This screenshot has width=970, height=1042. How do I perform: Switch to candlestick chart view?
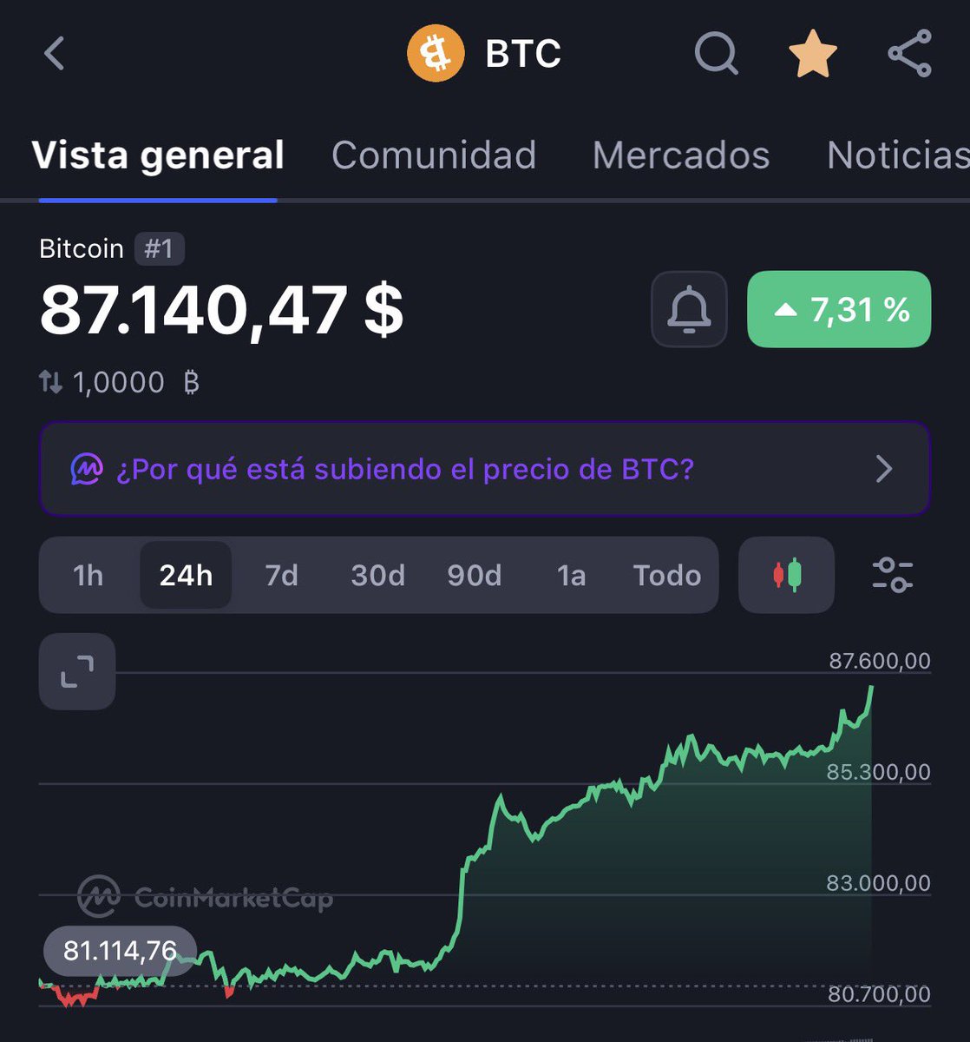[787, 575]
